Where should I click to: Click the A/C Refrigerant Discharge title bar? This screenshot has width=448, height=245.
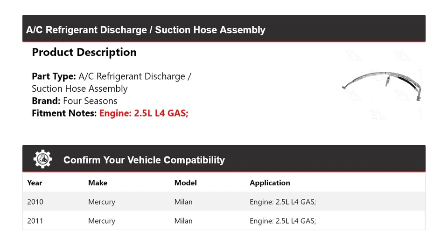click(146, 30)
